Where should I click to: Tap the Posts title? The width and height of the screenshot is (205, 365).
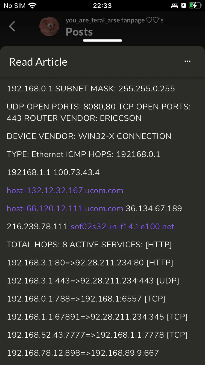[79, 32]
